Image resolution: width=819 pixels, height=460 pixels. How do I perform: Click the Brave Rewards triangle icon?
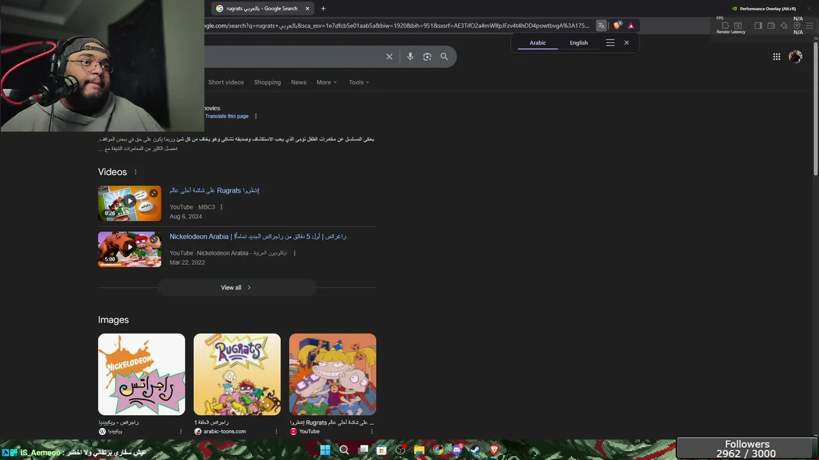[x=631, y=26]
